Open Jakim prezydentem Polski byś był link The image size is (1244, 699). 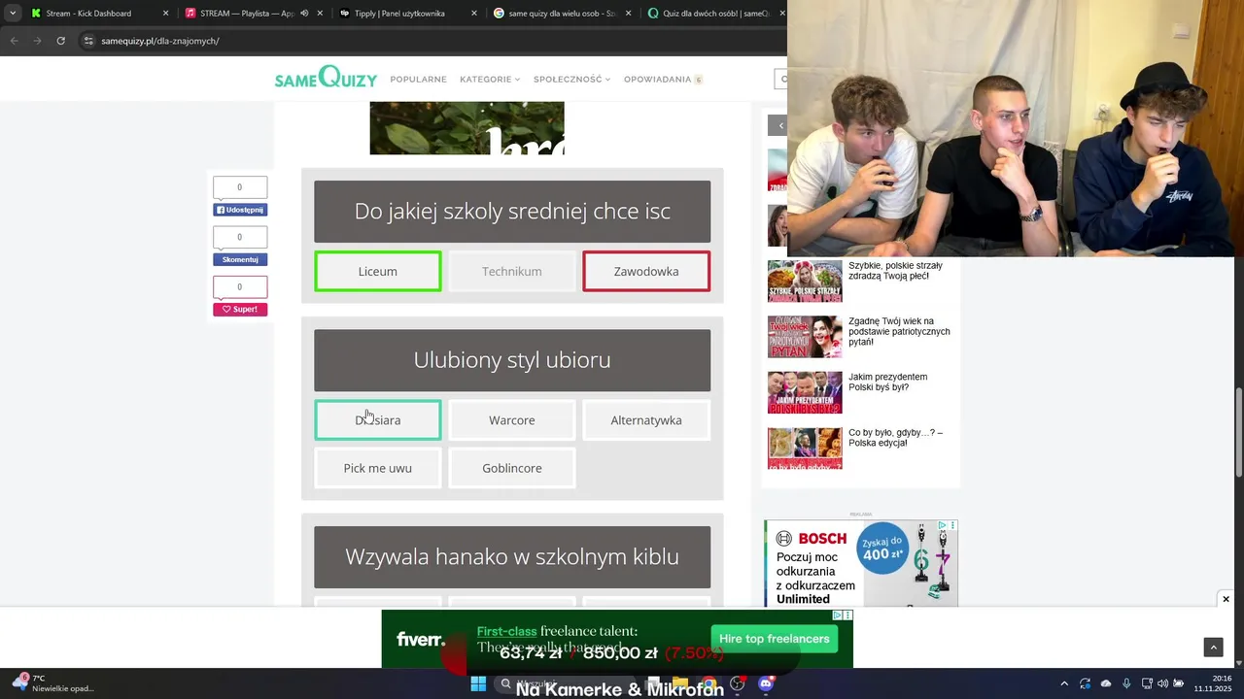point(887,382)
